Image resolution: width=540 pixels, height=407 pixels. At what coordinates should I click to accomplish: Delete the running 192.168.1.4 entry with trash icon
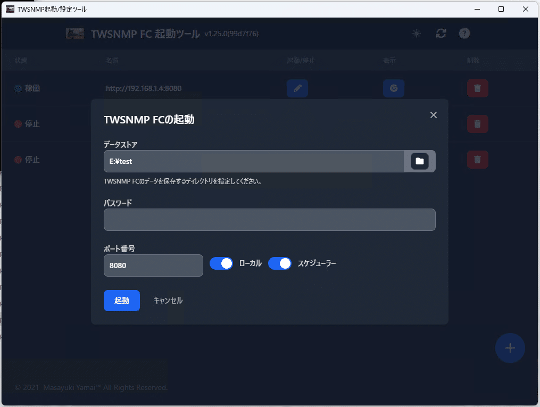477,88
